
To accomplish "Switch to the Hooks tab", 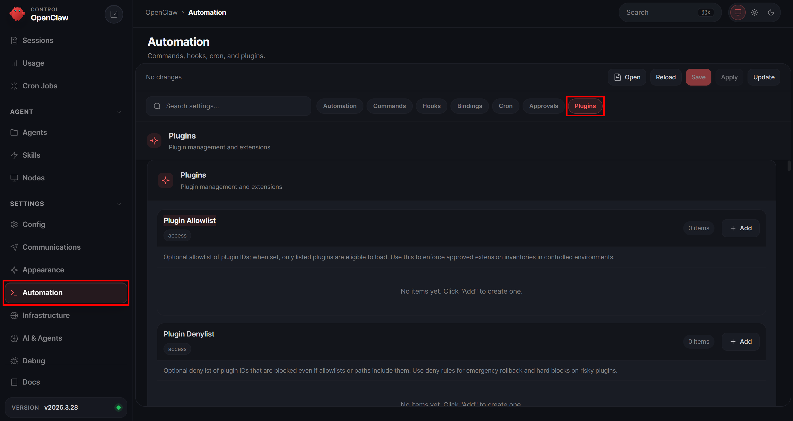I will (x=431, y=106).
